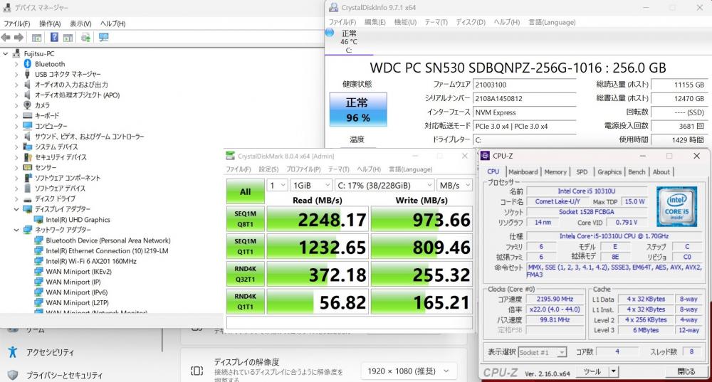Expand システム デバイス category

(16, 147)
